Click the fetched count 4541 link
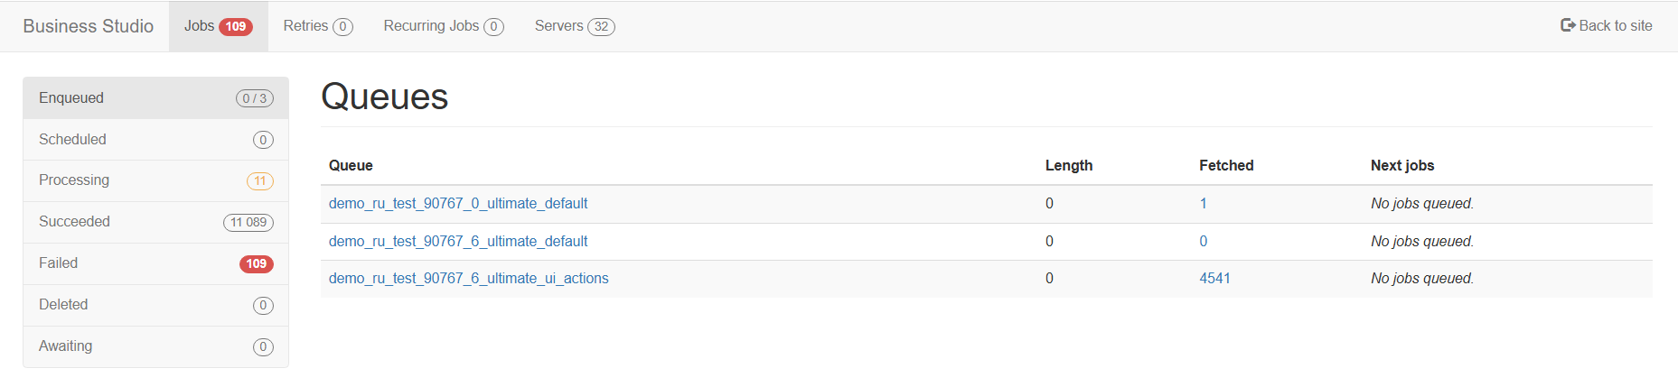Viewport: 1678px width, 387px height. [x=1214, y=279]
